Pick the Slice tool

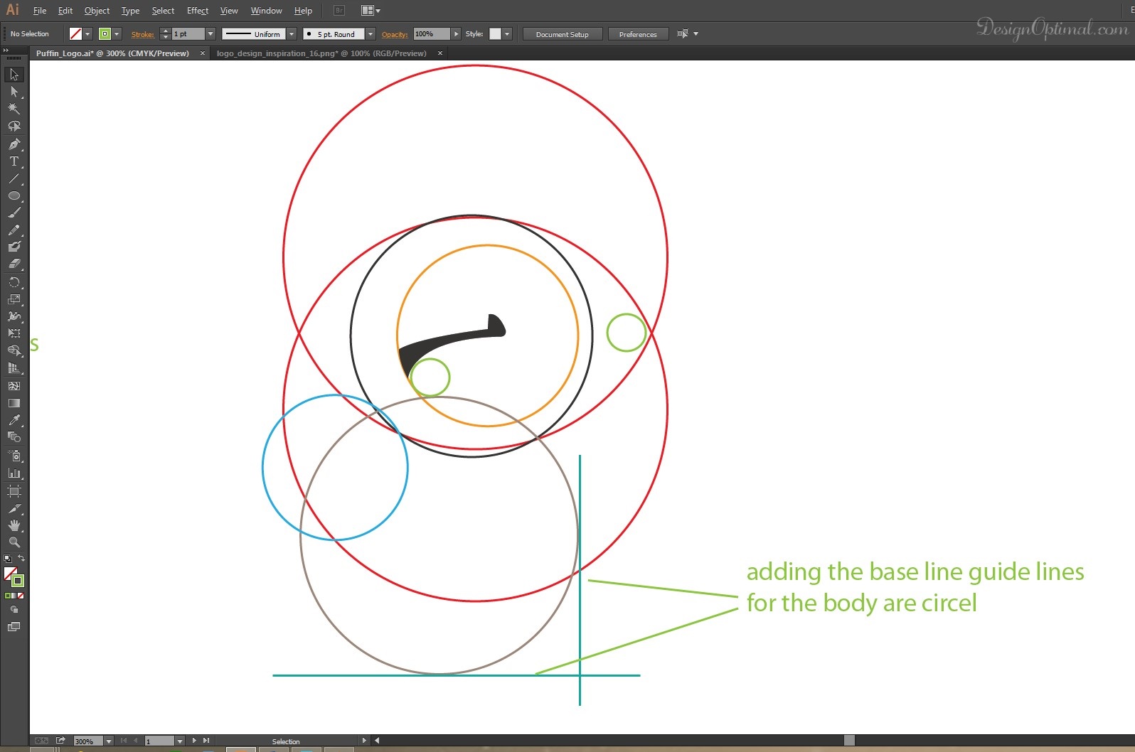coord(14,509)
